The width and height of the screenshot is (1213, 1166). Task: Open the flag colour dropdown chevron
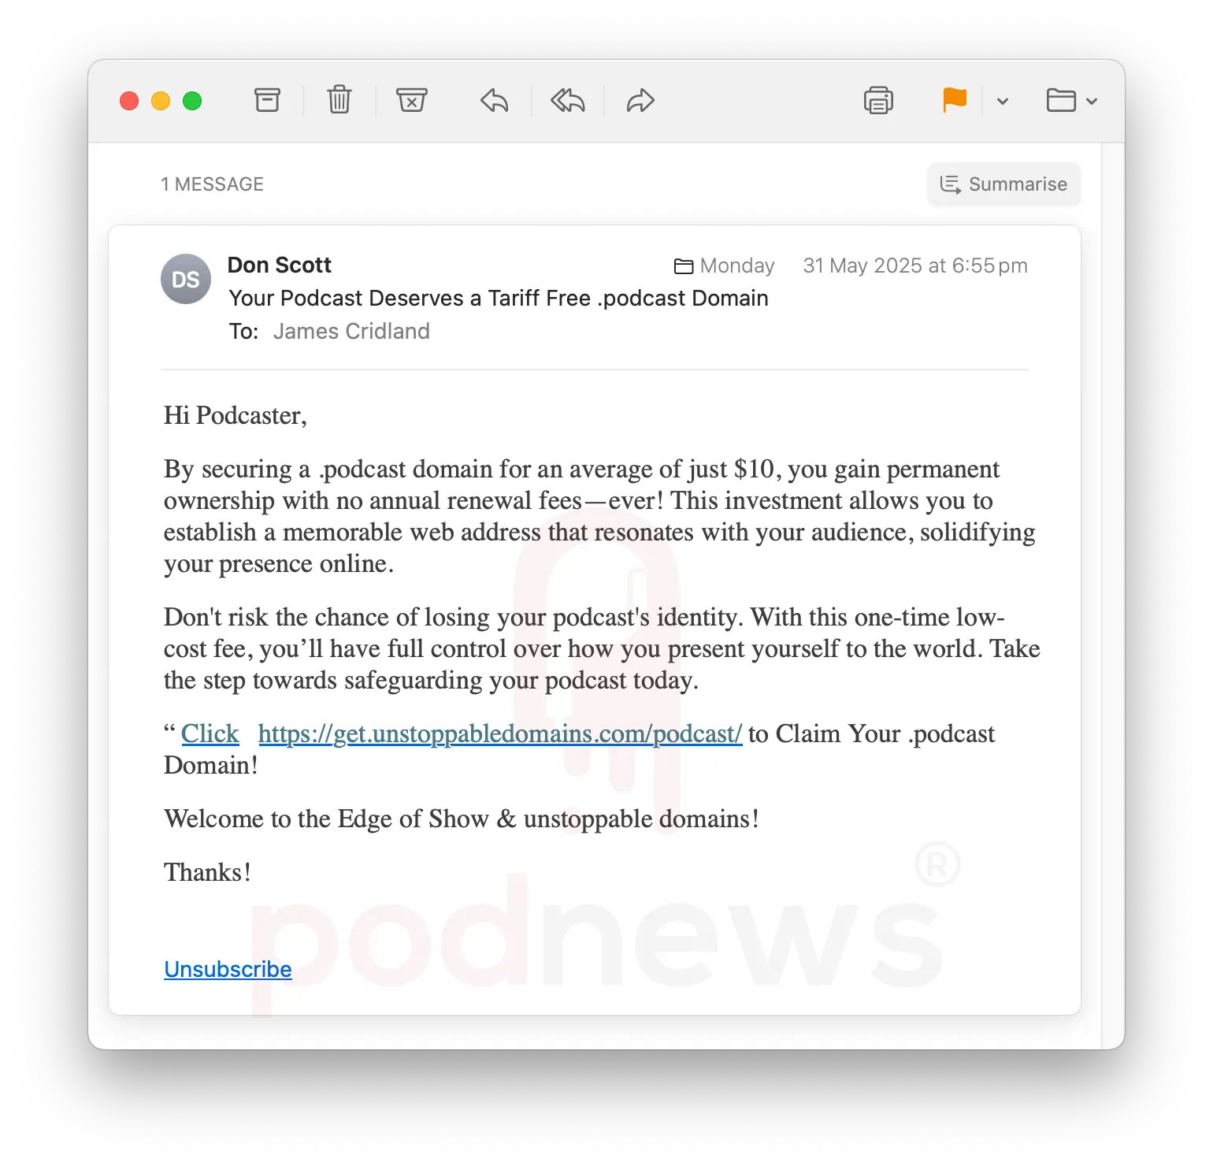click(x=1003, y=101)
